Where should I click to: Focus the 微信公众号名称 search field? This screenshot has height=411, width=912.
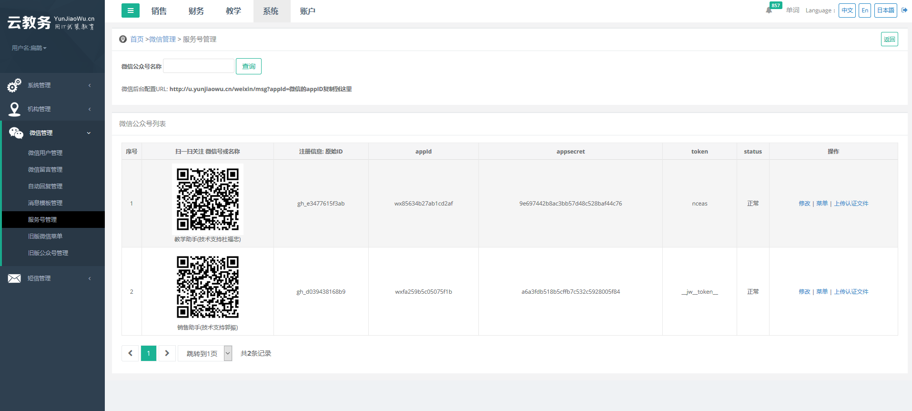[x=199, y=66]
